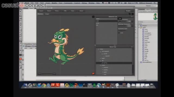The height and width of the screenshot is (97, 174).
Task: Collapse the Bone Tree panel
Action: click(x=132, y=47)
